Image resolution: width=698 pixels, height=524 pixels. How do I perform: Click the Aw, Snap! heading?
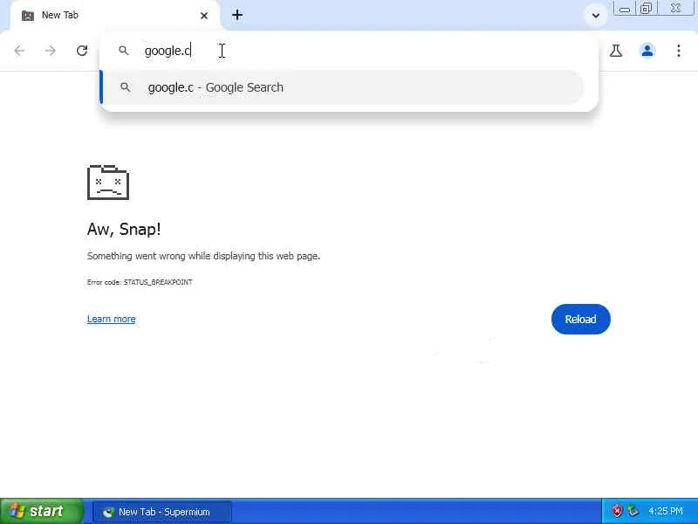point(124,229)
